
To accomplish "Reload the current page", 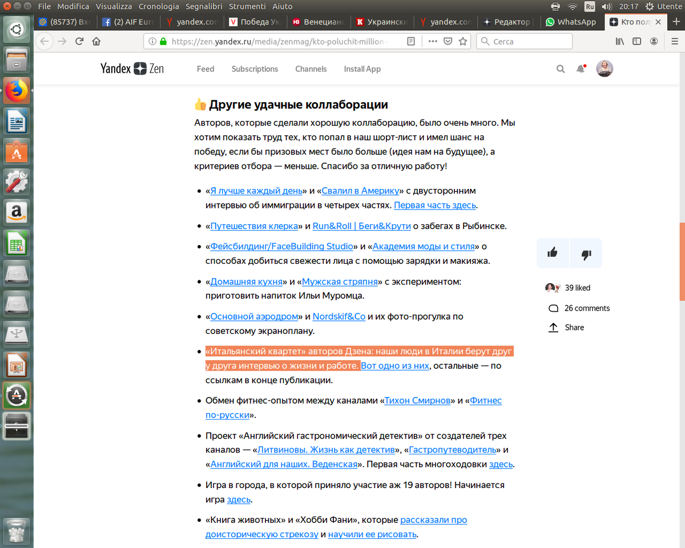I will point(79,41).
